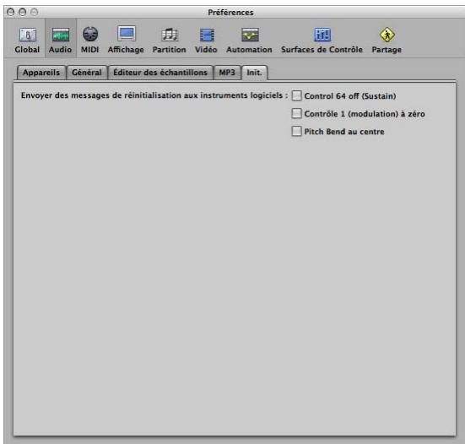Minimize the Préférences window
This screenshot has height=444, width=465.
(x=23, y=12)
